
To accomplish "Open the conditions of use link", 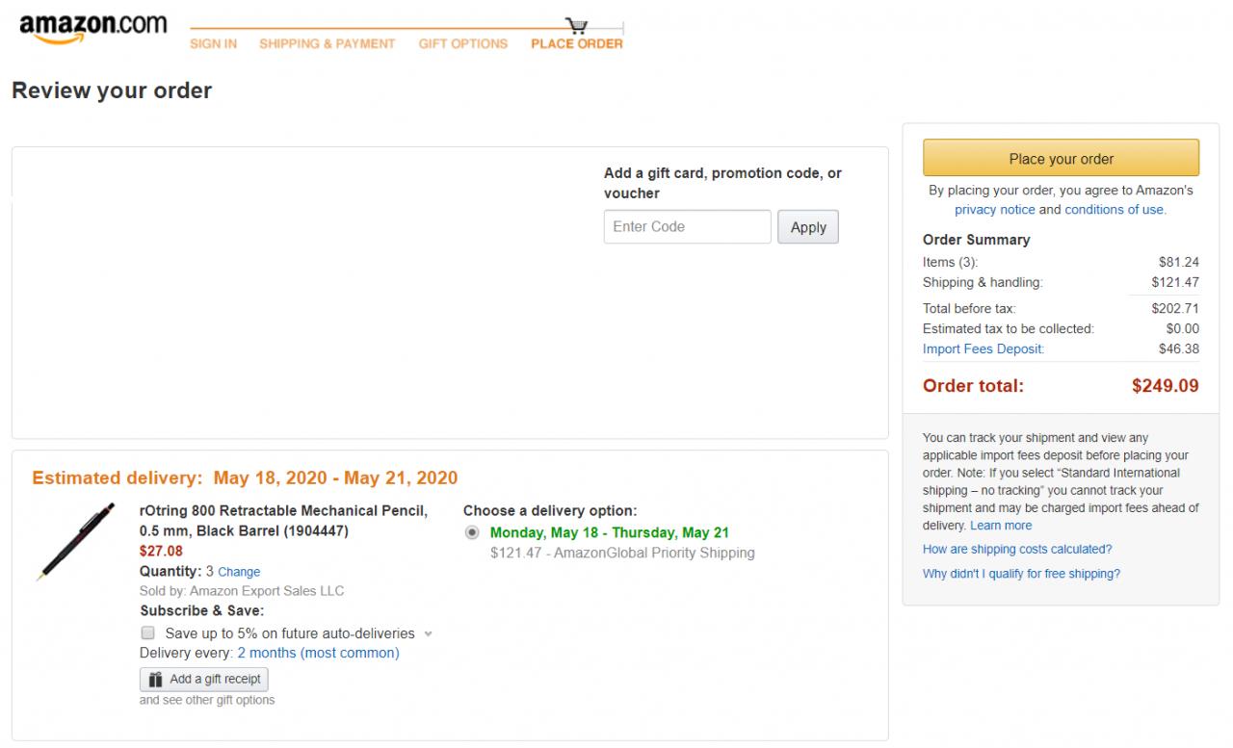I will [x=1115, y=210].
